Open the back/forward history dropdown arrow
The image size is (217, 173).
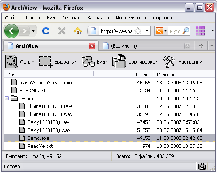(33, 31)
